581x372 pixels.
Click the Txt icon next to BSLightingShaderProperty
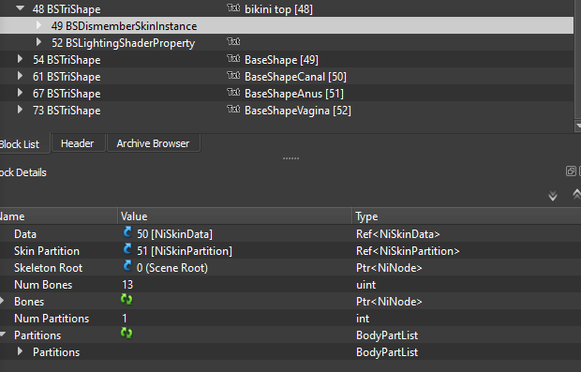point(233,41)
